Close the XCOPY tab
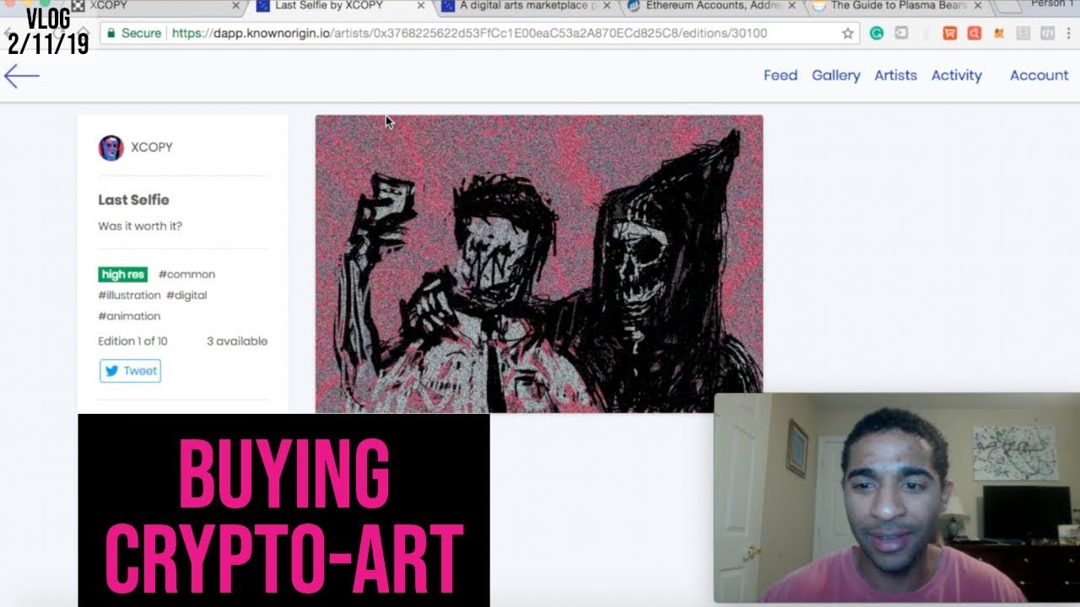This screenshot has width=1080, height=607. click(236, 6)
